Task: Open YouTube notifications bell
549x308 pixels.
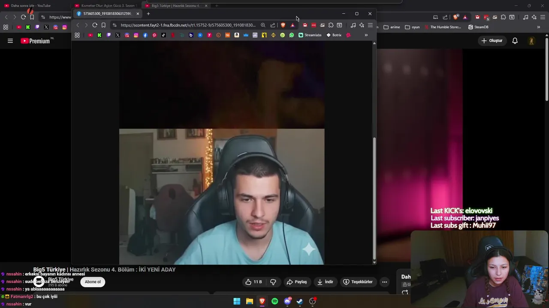Action: click(515, 41)
